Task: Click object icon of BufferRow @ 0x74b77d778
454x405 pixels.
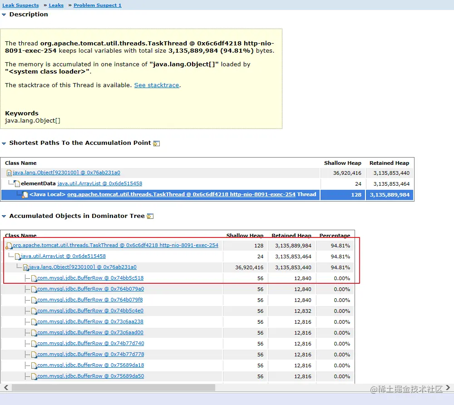Action: point(34,355)
